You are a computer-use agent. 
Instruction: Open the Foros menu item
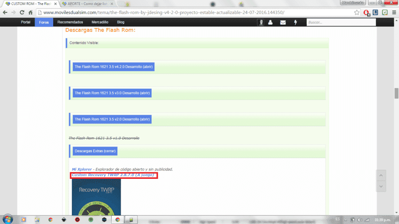(44, 22)
